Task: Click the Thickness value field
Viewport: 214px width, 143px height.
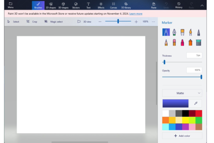Action: click(x=194, y=55)
